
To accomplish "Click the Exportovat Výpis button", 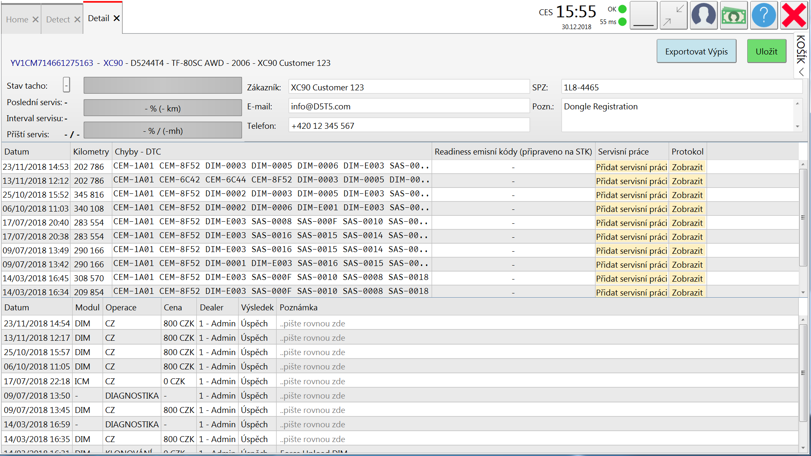I will [696, 52].
